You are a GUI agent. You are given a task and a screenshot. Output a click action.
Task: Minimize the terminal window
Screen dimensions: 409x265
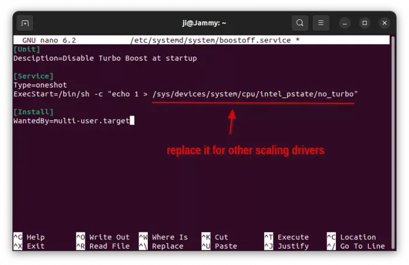click(346, 23)
